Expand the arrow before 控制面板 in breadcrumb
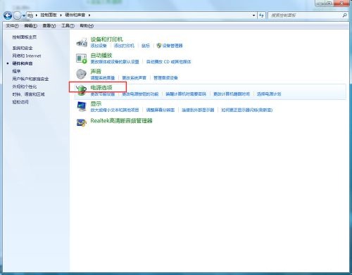Image resolution: width=352 pixels, height=275 pixels. [x=37, y=15]
